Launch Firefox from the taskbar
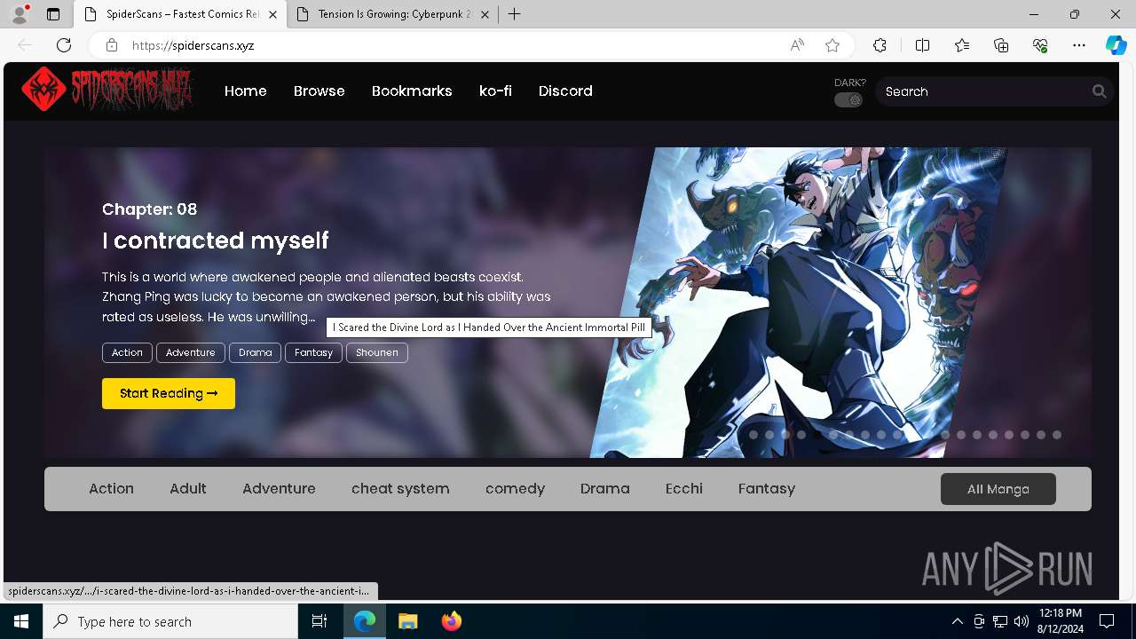The image size is (1136, 639). click(452, 621)
